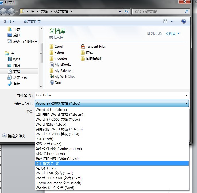Image resolution: width=197 pixels, height=193 pixels.
Task: Open the My Web Sites folder
Action: 64,77
